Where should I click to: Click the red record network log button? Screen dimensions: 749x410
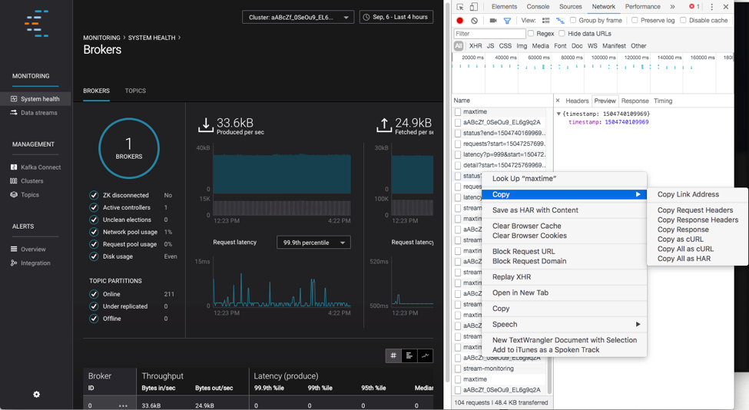[x=459, y=21]
